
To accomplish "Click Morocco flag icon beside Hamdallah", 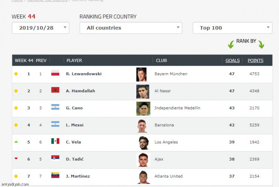I will tap(55, 90).
